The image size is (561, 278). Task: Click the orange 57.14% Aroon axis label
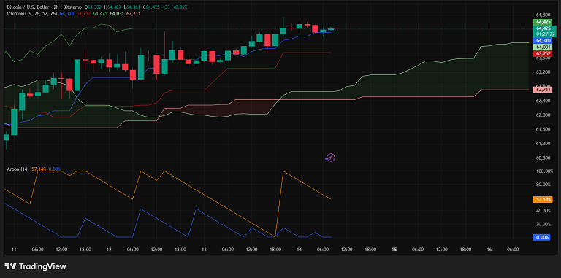(543, 199)
